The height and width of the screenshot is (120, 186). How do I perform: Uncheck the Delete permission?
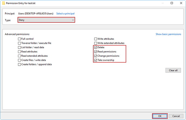coord(96,47)
